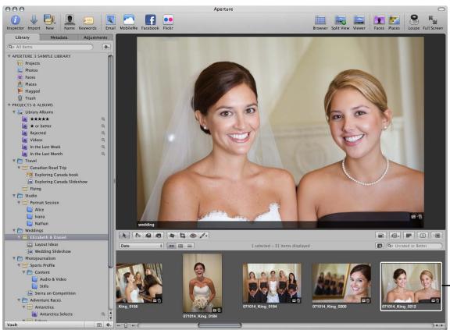
Task: Select the Rotate Left tool
Action: [x=138, y=236]
